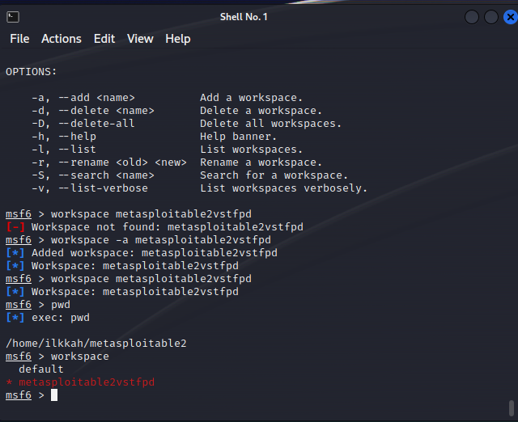Click the "--list-verbose" option text
This screenshot has width=518, height=422.
coord(103,188)
